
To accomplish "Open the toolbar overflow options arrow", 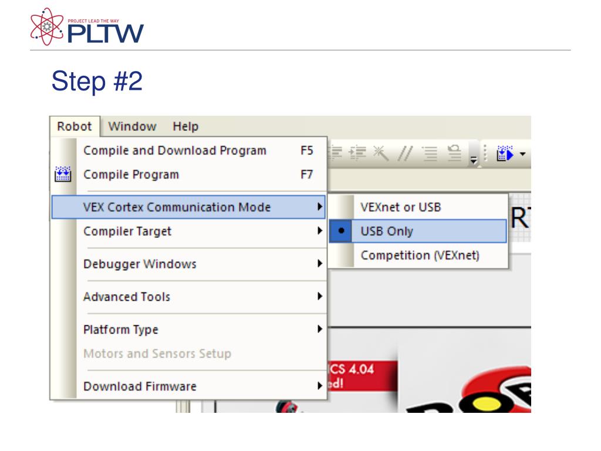I will click(474, 160).
